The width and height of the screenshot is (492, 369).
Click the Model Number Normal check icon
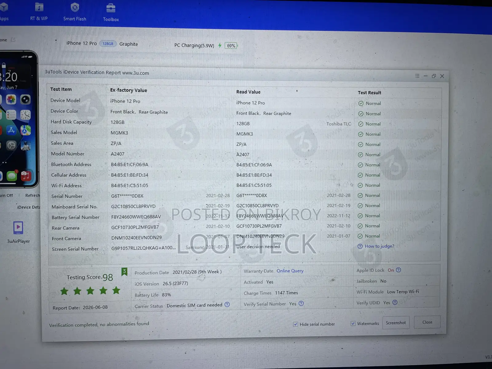pos(360,155)
